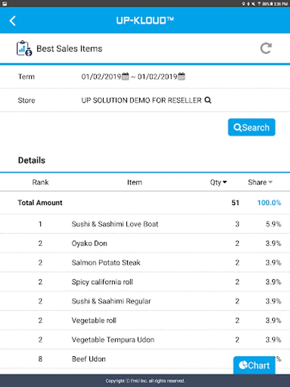Tap the Salmon Potato Steak item
Screen dimensions: 290x387
click(x=106, y=263)
